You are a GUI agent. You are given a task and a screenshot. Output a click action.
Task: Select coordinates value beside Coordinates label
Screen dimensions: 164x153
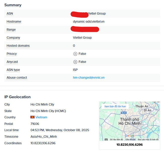(43, 143)
